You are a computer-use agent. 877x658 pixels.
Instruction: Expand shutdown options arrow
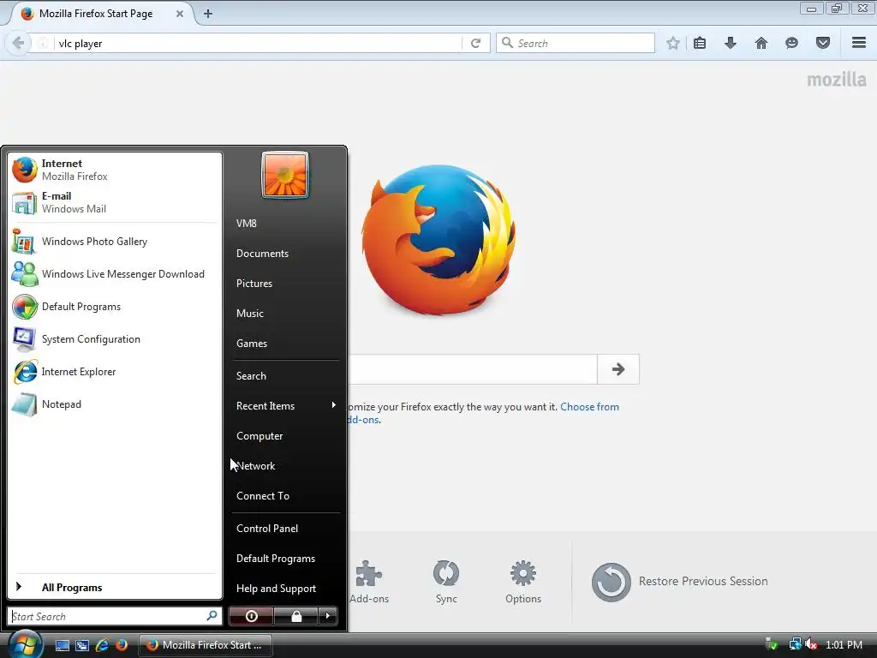click(328, 616)
